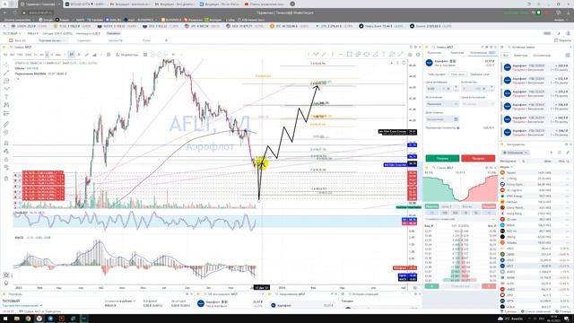Redo the chart action

[x=181, y=55]
